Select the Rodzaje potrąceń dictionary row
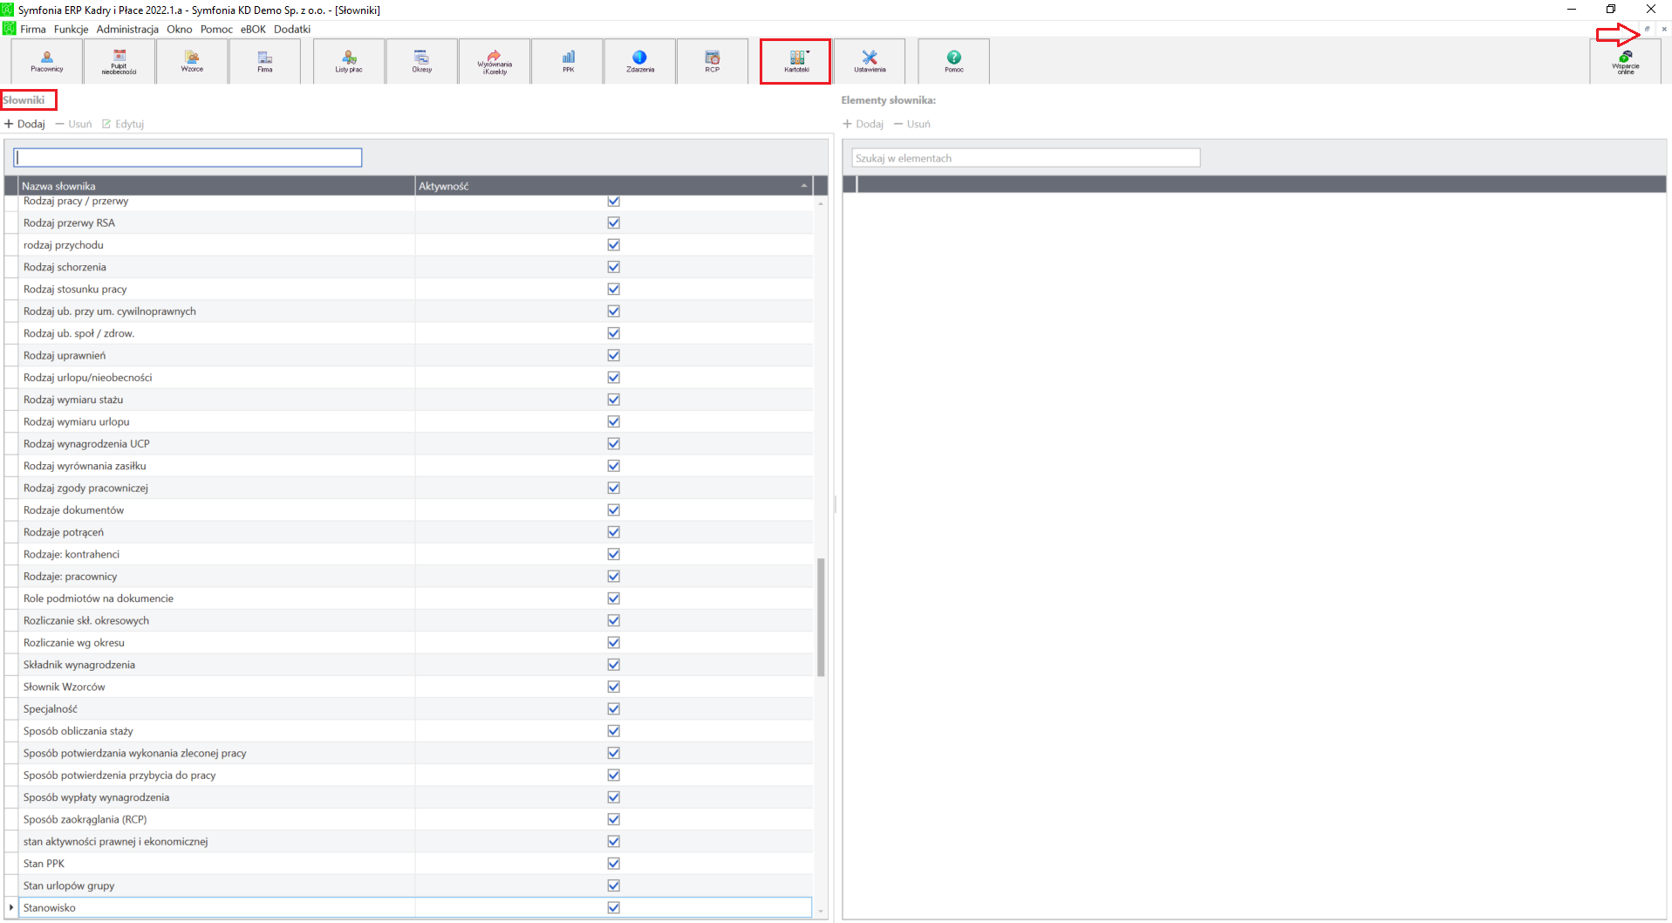This screenshot has height=923, width=1672. click(218, 532)
